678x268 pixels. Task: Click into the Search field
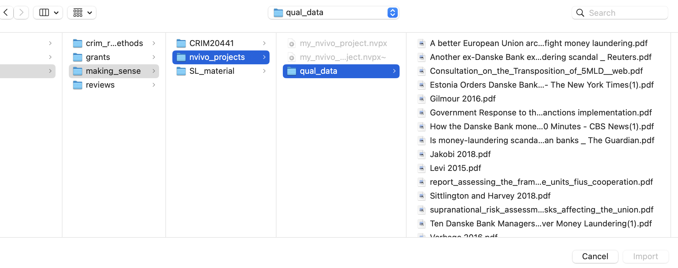(625, 13)
